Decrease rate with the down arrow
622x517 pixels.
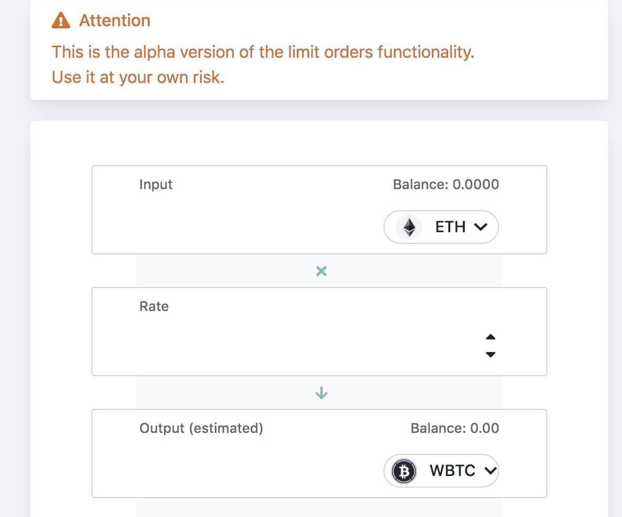(491, 355)
